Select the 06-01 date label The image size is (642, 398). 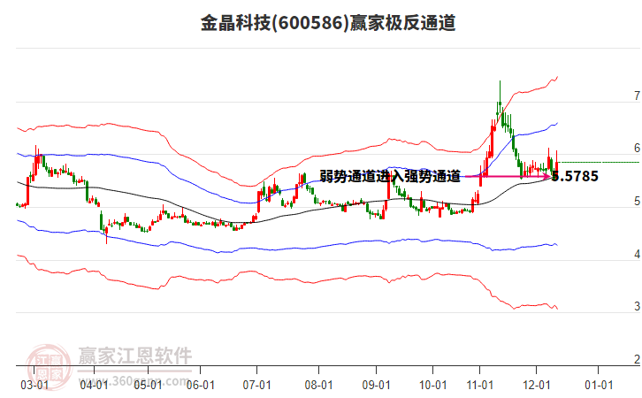(x=200, y=385)
